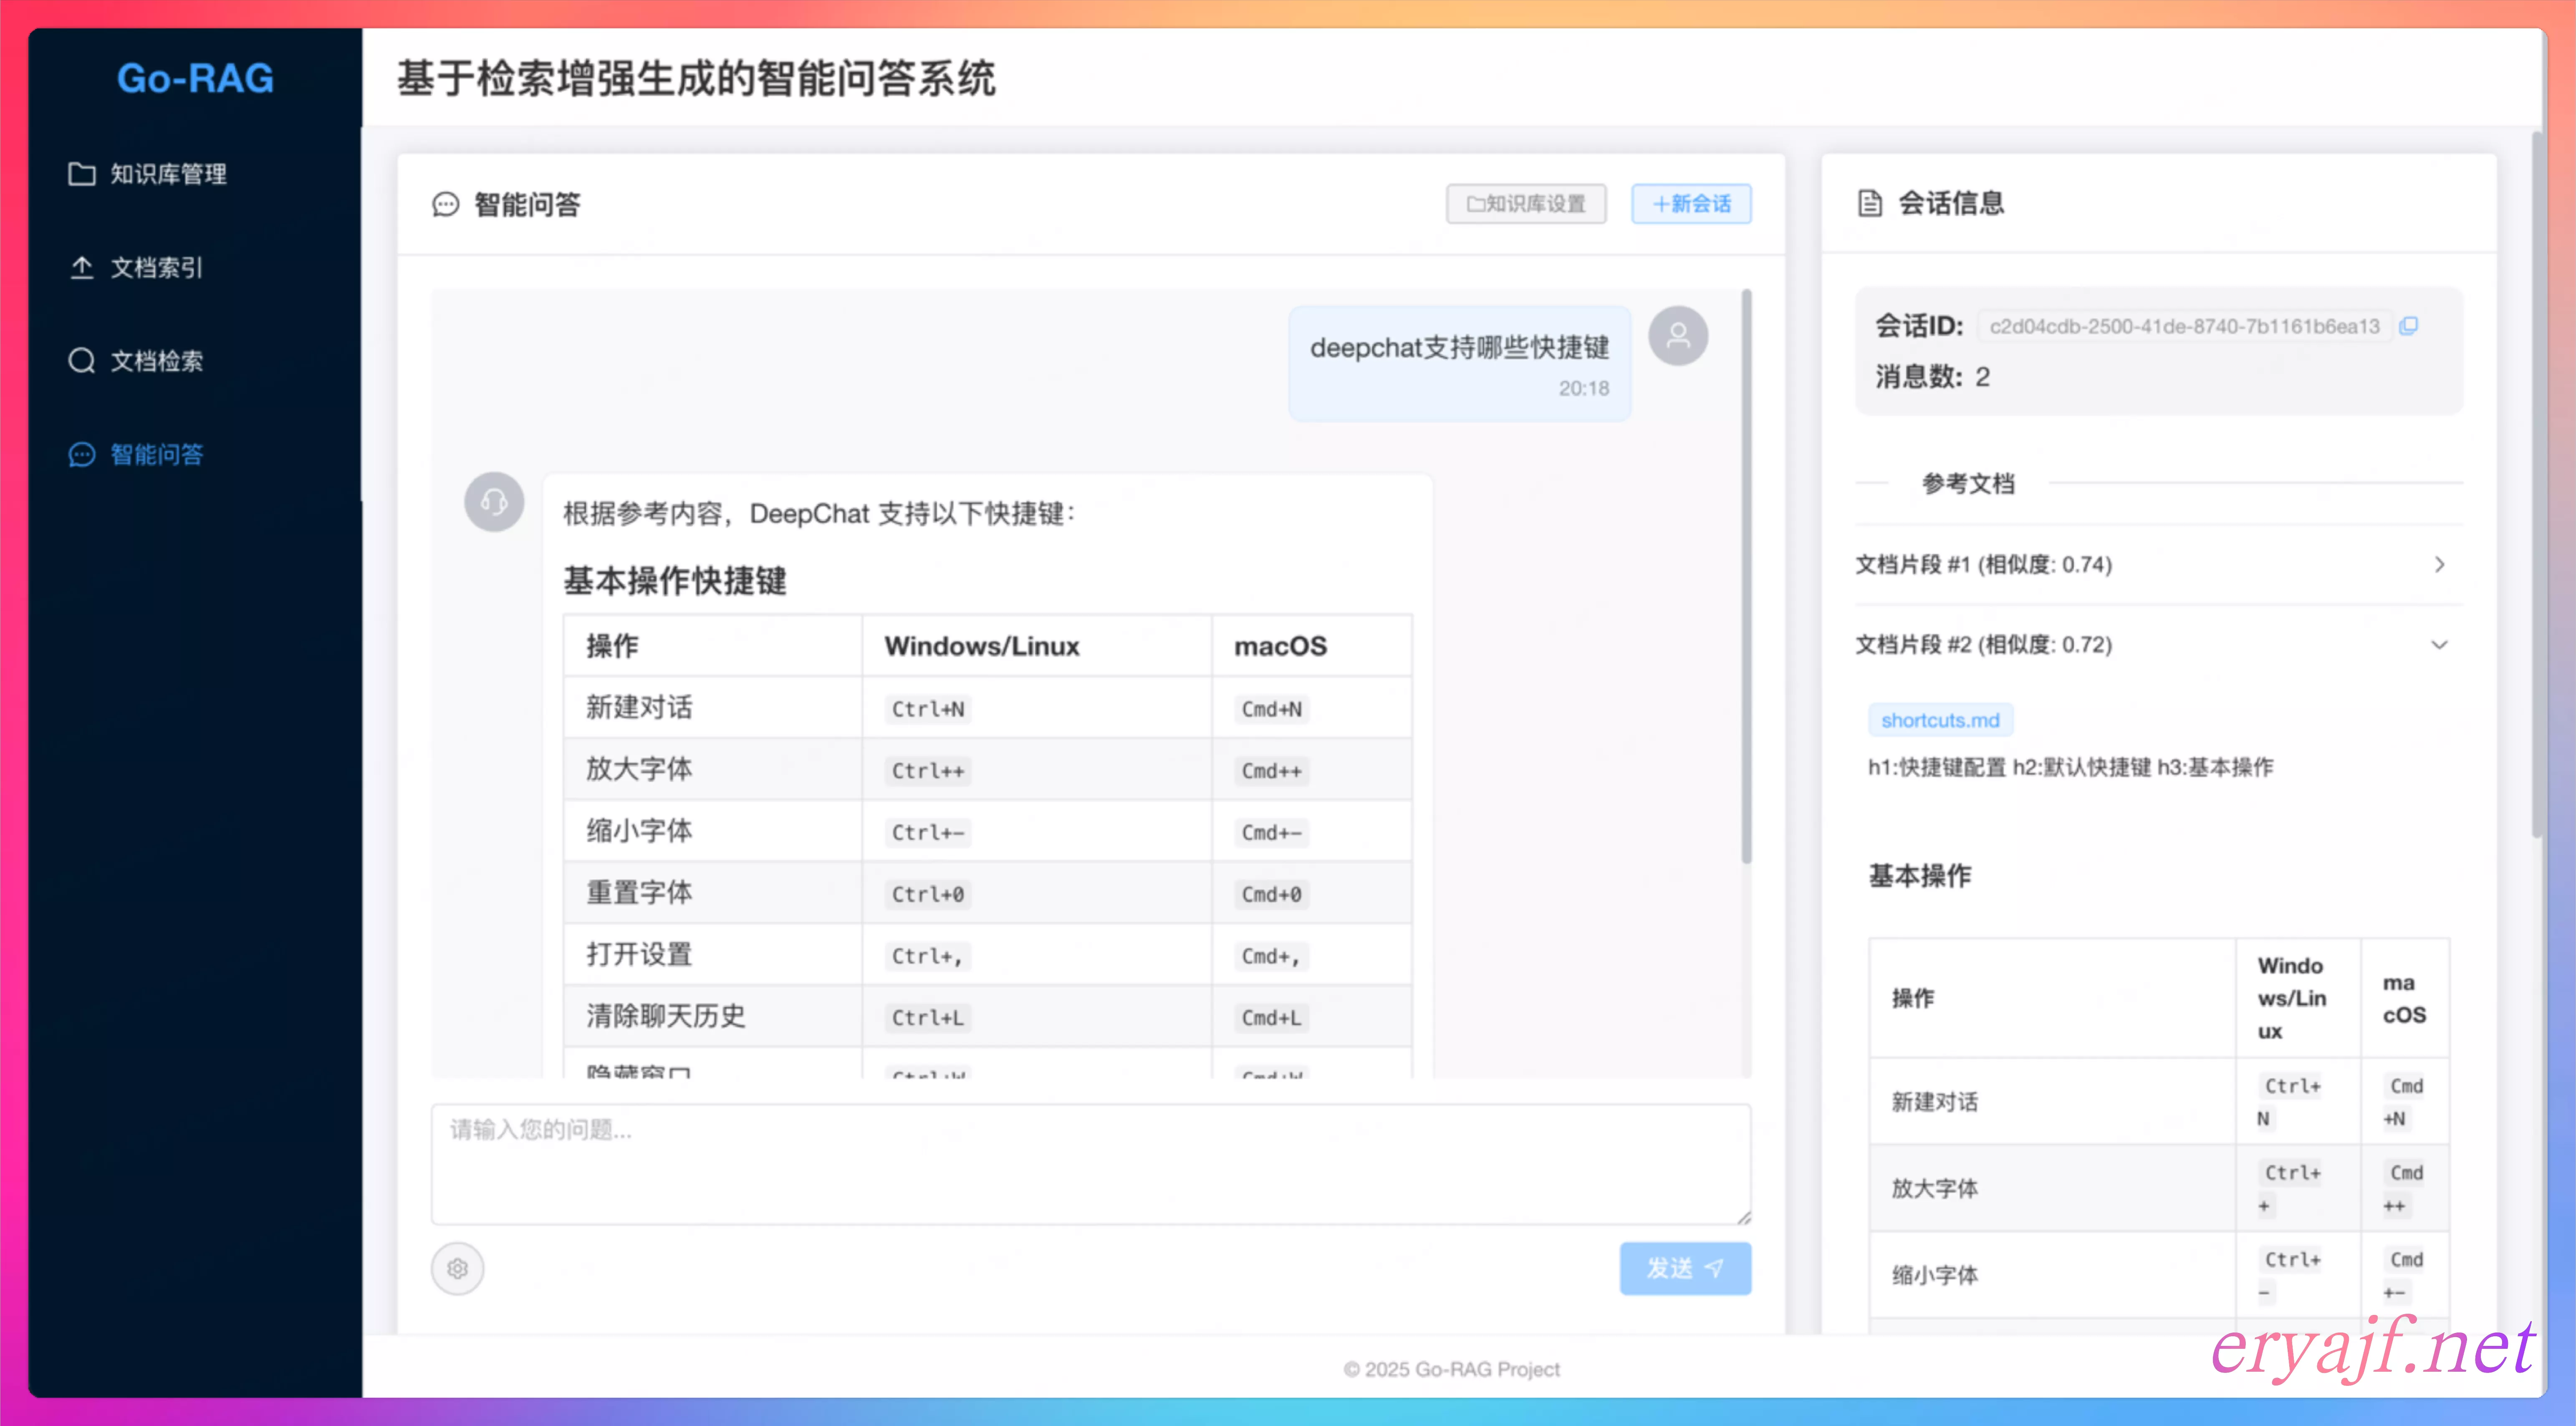Click the 基本操作快捷键 heading

point(675,581)
